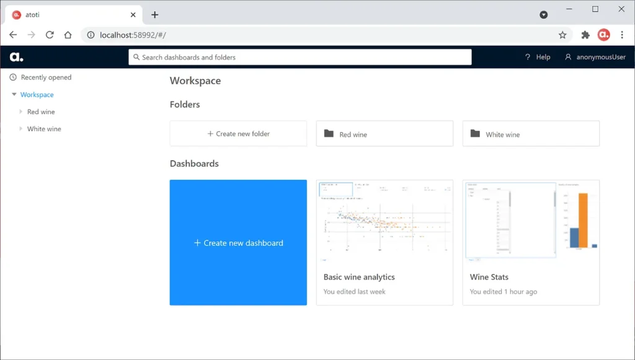This screenshot has width=635, height=360.
Task: Expand the Red wine tree node
Action: point(20,112)
